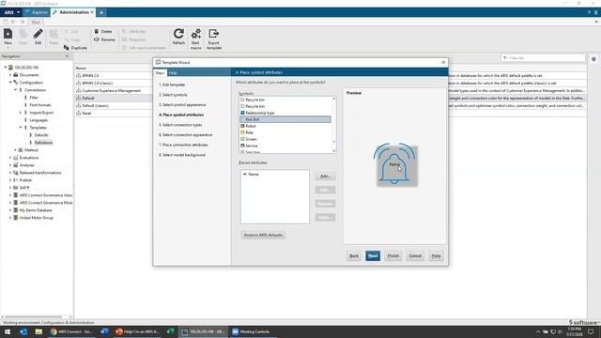Collapse the Configuration tree node
The image size is (601, 338).
pos(10,83)
